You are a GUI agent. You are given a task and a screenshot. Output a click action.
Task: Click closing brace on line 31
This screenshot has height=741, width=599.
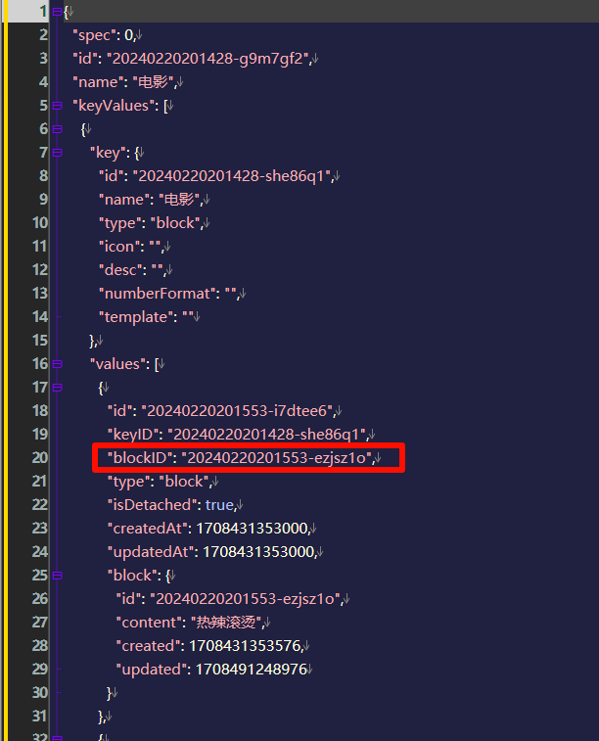102,717
